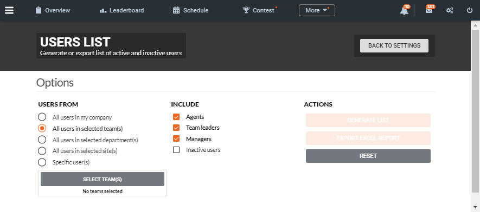Open the notifications bell icon

tap(405, 10)
